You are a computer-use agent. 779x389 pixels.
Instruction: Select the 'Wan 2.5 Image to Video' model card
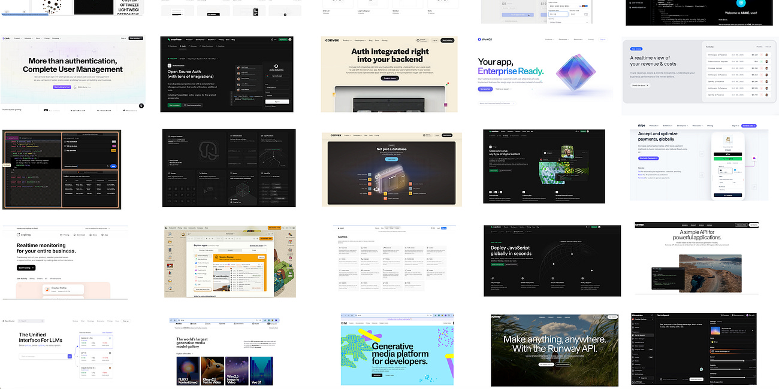[x=237, y=371]
